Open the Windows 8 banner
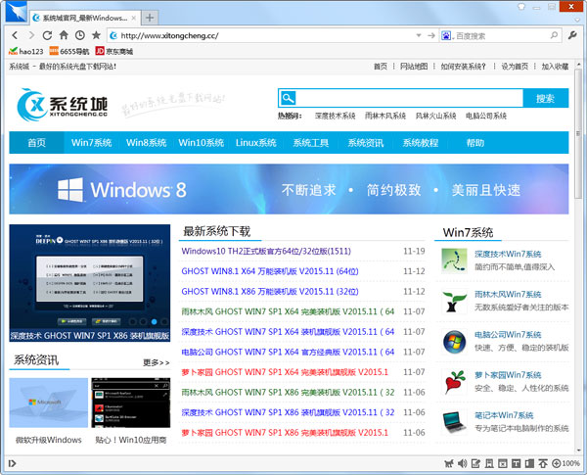587x475 pixels. (x=289, y=189)
